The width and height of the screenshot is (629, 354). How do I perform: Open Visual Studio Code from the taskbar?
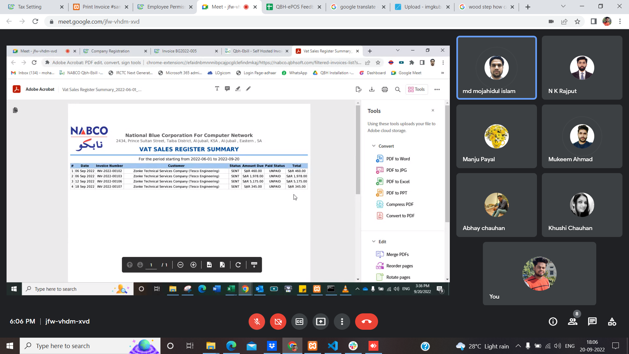point(333,346)
